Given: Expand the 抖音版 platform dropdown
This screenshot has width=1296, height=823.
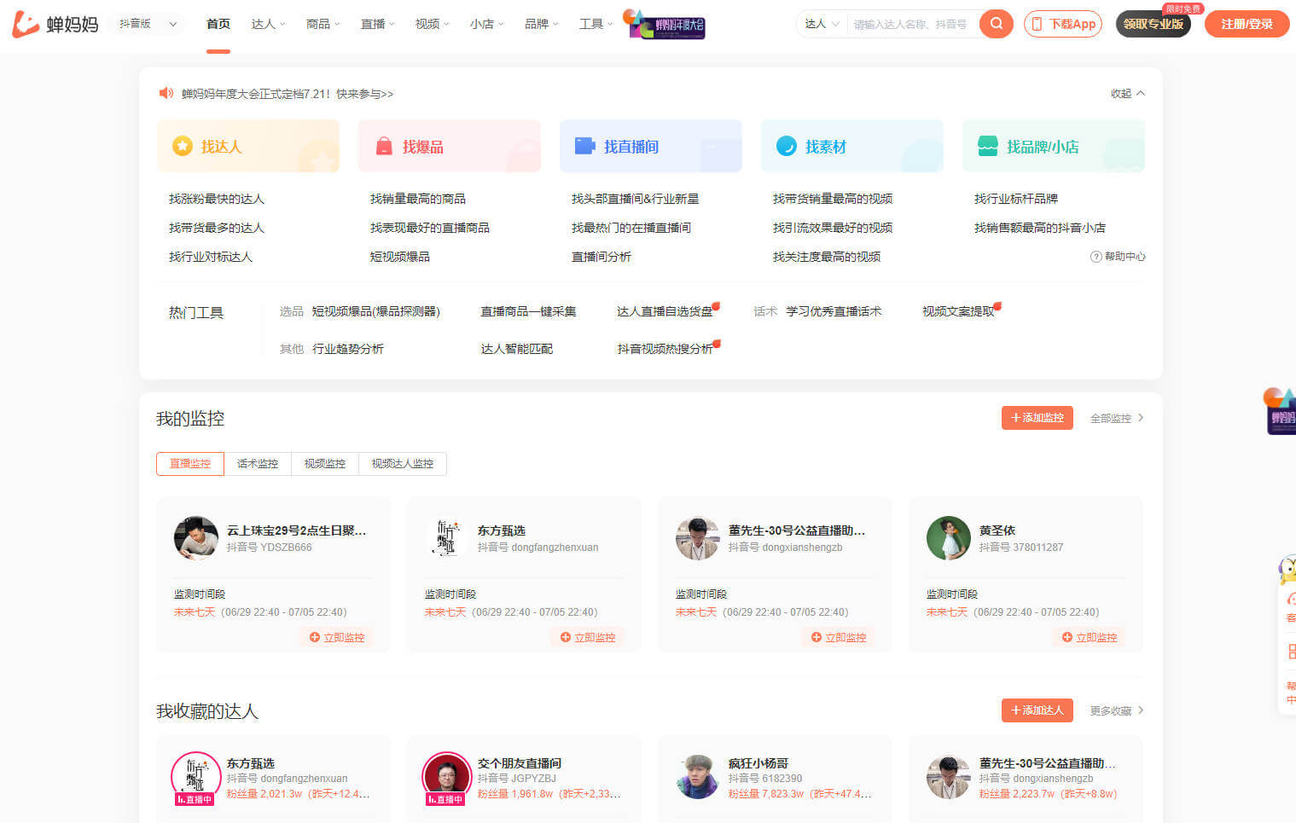Looking at the screenshot, I should click(x=149, y=24).
